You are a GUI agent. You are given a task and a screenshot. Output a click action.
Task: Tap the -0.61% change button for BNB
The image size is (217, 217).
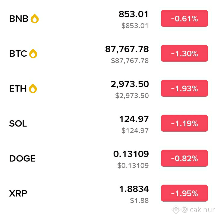point(184,18)
